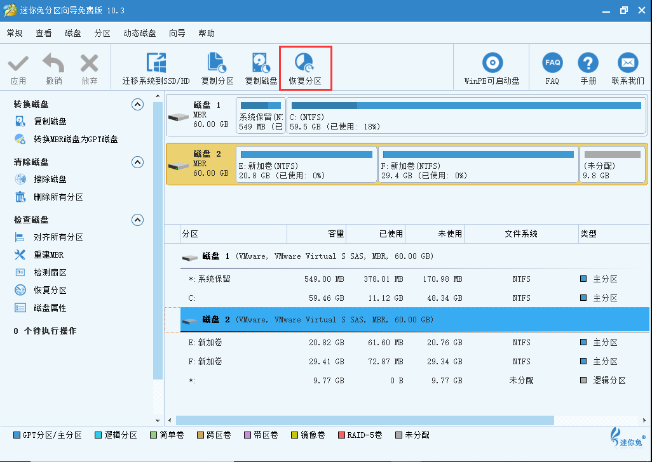Open the Wizard (向导) menu
Viewport: 652px width, 462px height.
point(177,33)
